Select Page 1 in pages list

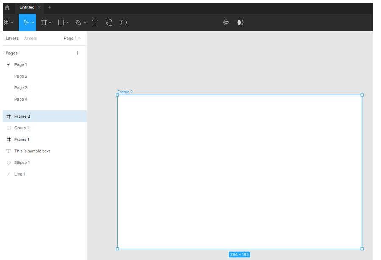coord(45,64)
